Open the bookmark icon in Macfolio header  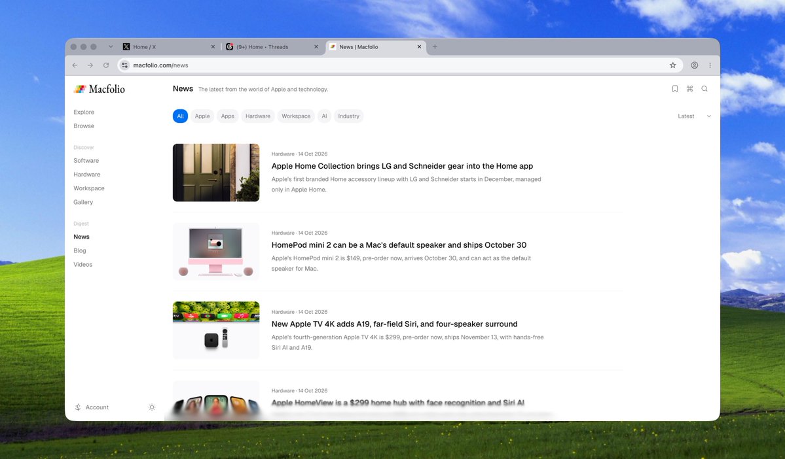coord(675,89)
